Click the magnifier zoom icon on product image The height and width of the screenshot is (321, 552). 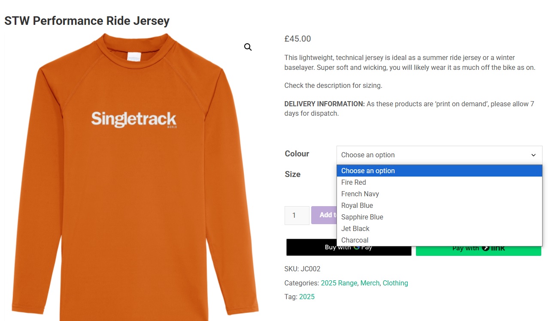[248, 47]
